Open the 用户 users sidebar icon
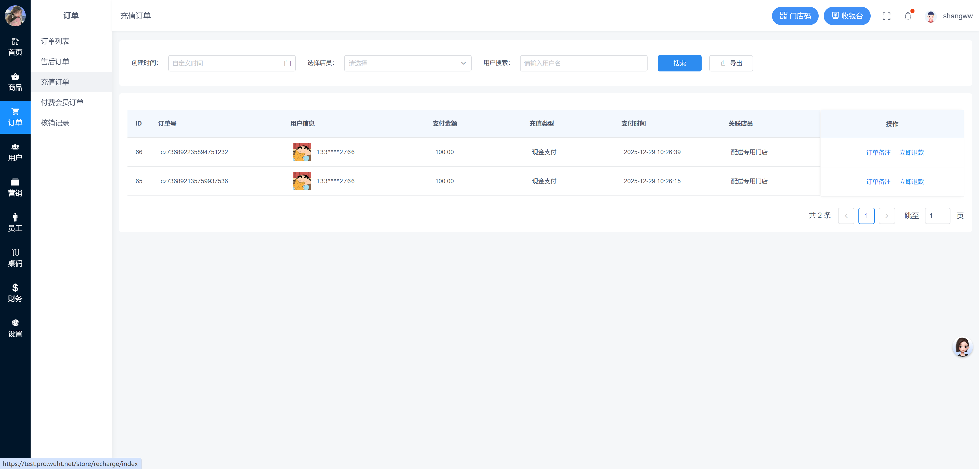The image size is (979, 469). 15,152
